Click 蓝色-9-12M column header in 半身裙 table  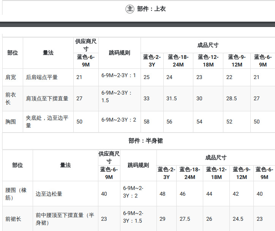(x=242, y=173)
